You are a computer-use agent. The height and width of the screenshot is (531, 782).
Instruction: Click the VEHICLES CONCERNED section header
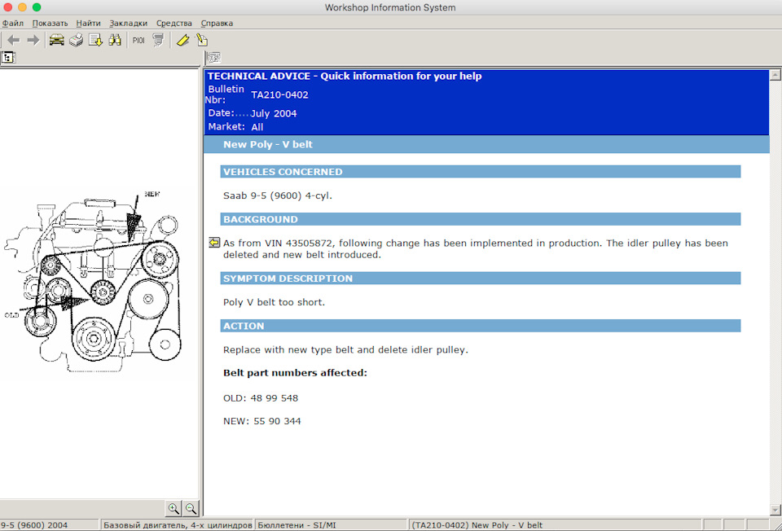[481, 172]
